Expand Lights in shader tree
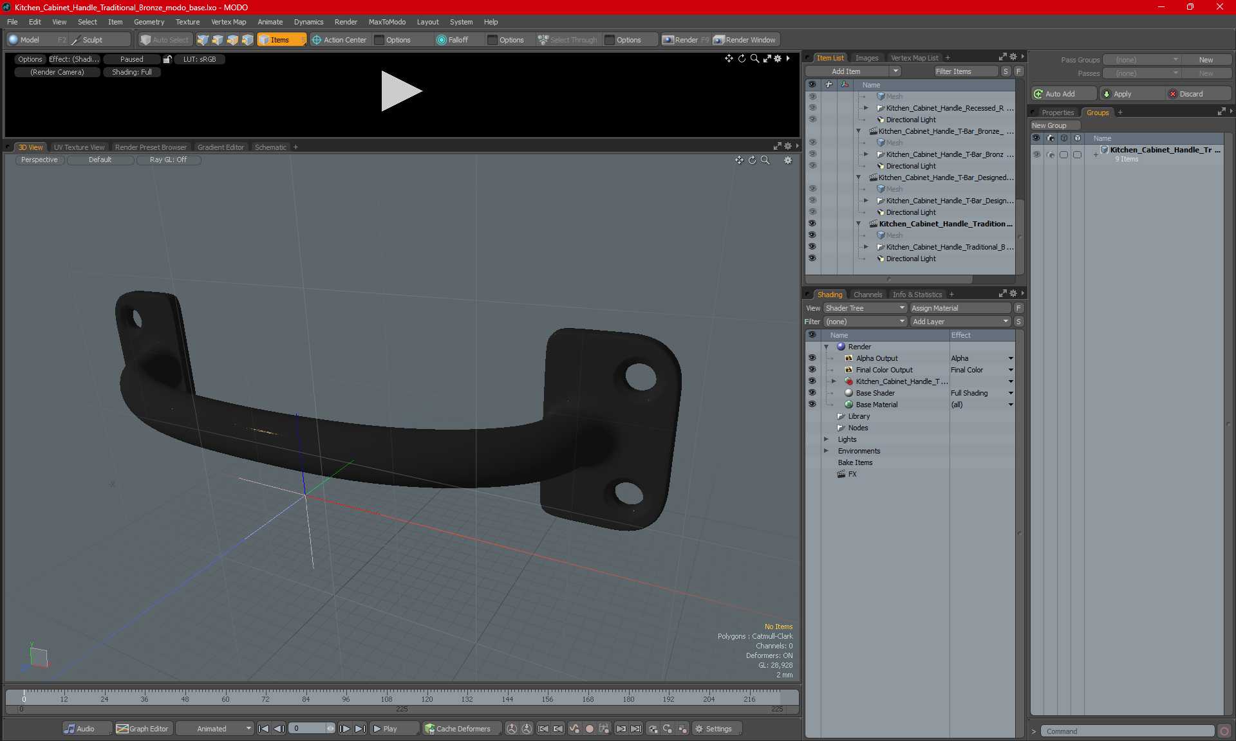The width and height of the screenshot is (1236, 741). (826, 439)
